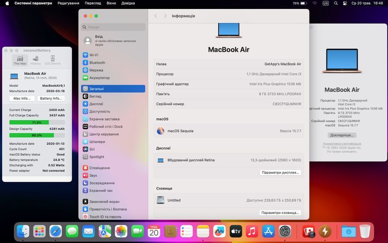Open Екранний час settings
The width and height of the screenshot is (388, 243).
point(113,190)
